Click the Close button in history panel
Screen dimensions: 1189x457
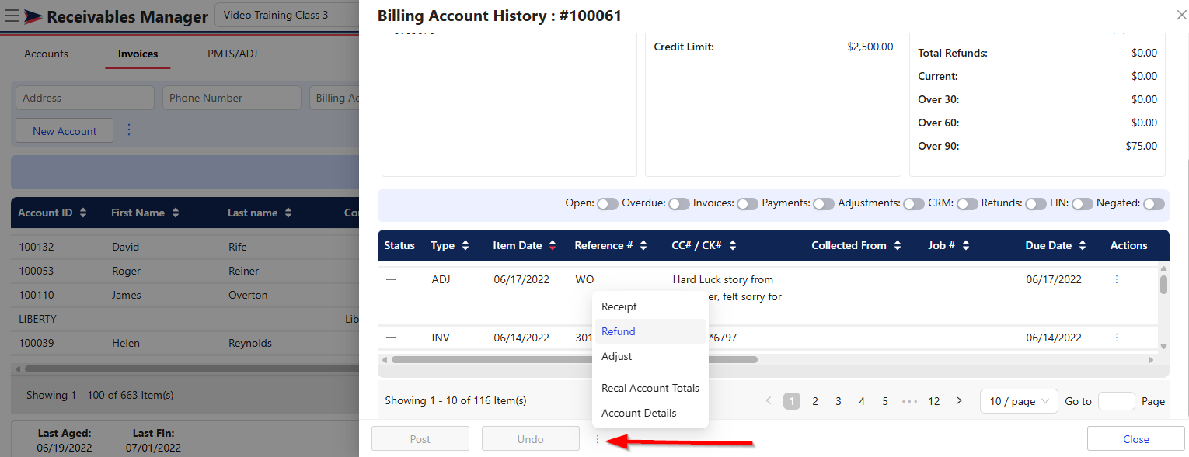pyautogui.click(x=1135, y=439)
